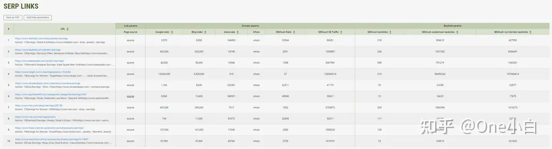Open whois for maurices.com row

click(x=256, y=141)
